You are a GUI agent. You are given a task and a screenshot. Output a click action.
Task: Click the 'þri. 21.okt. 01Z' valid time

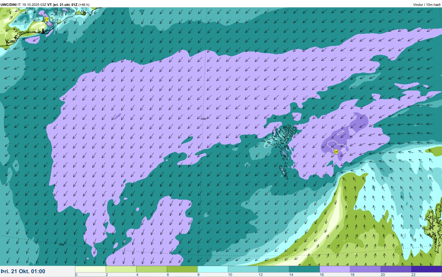click(65, 4)
